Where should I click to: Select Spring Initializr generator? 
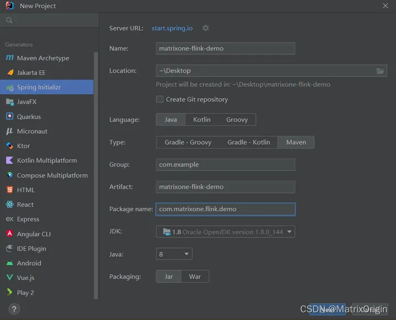(47, 87)
